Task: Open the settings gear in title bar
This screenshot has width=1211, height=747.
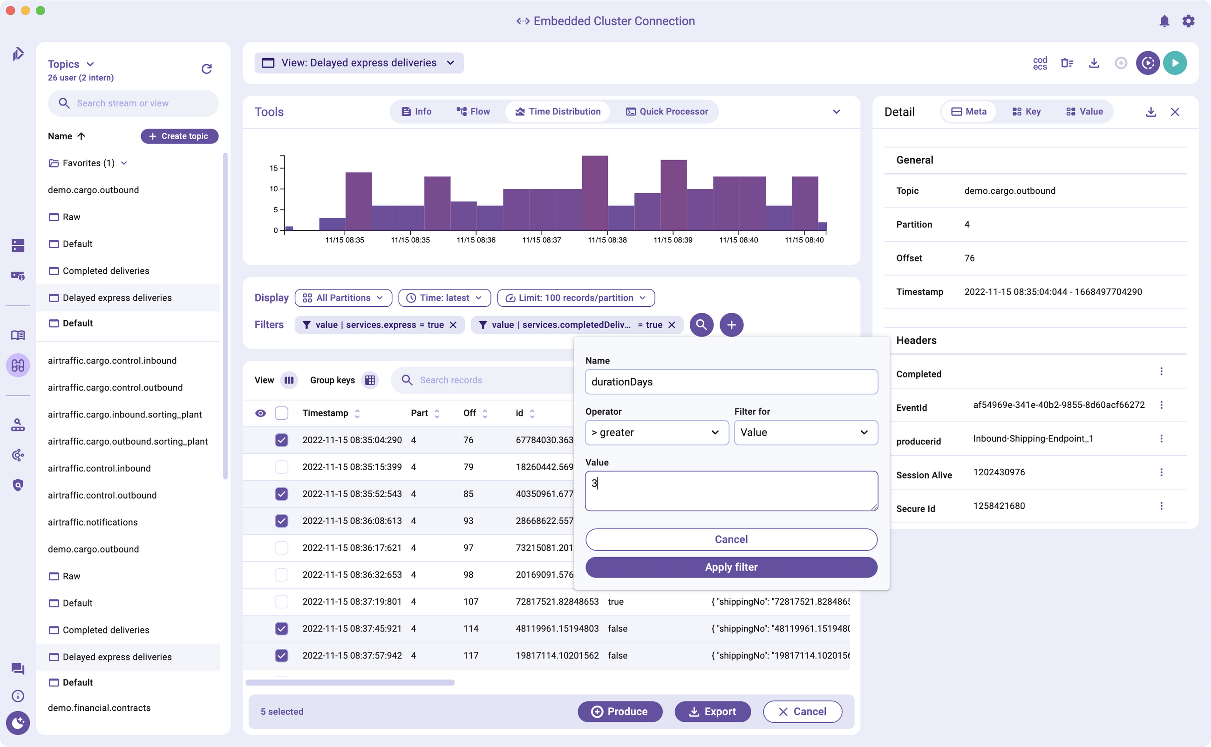Action: click(x=1188, y=21)
